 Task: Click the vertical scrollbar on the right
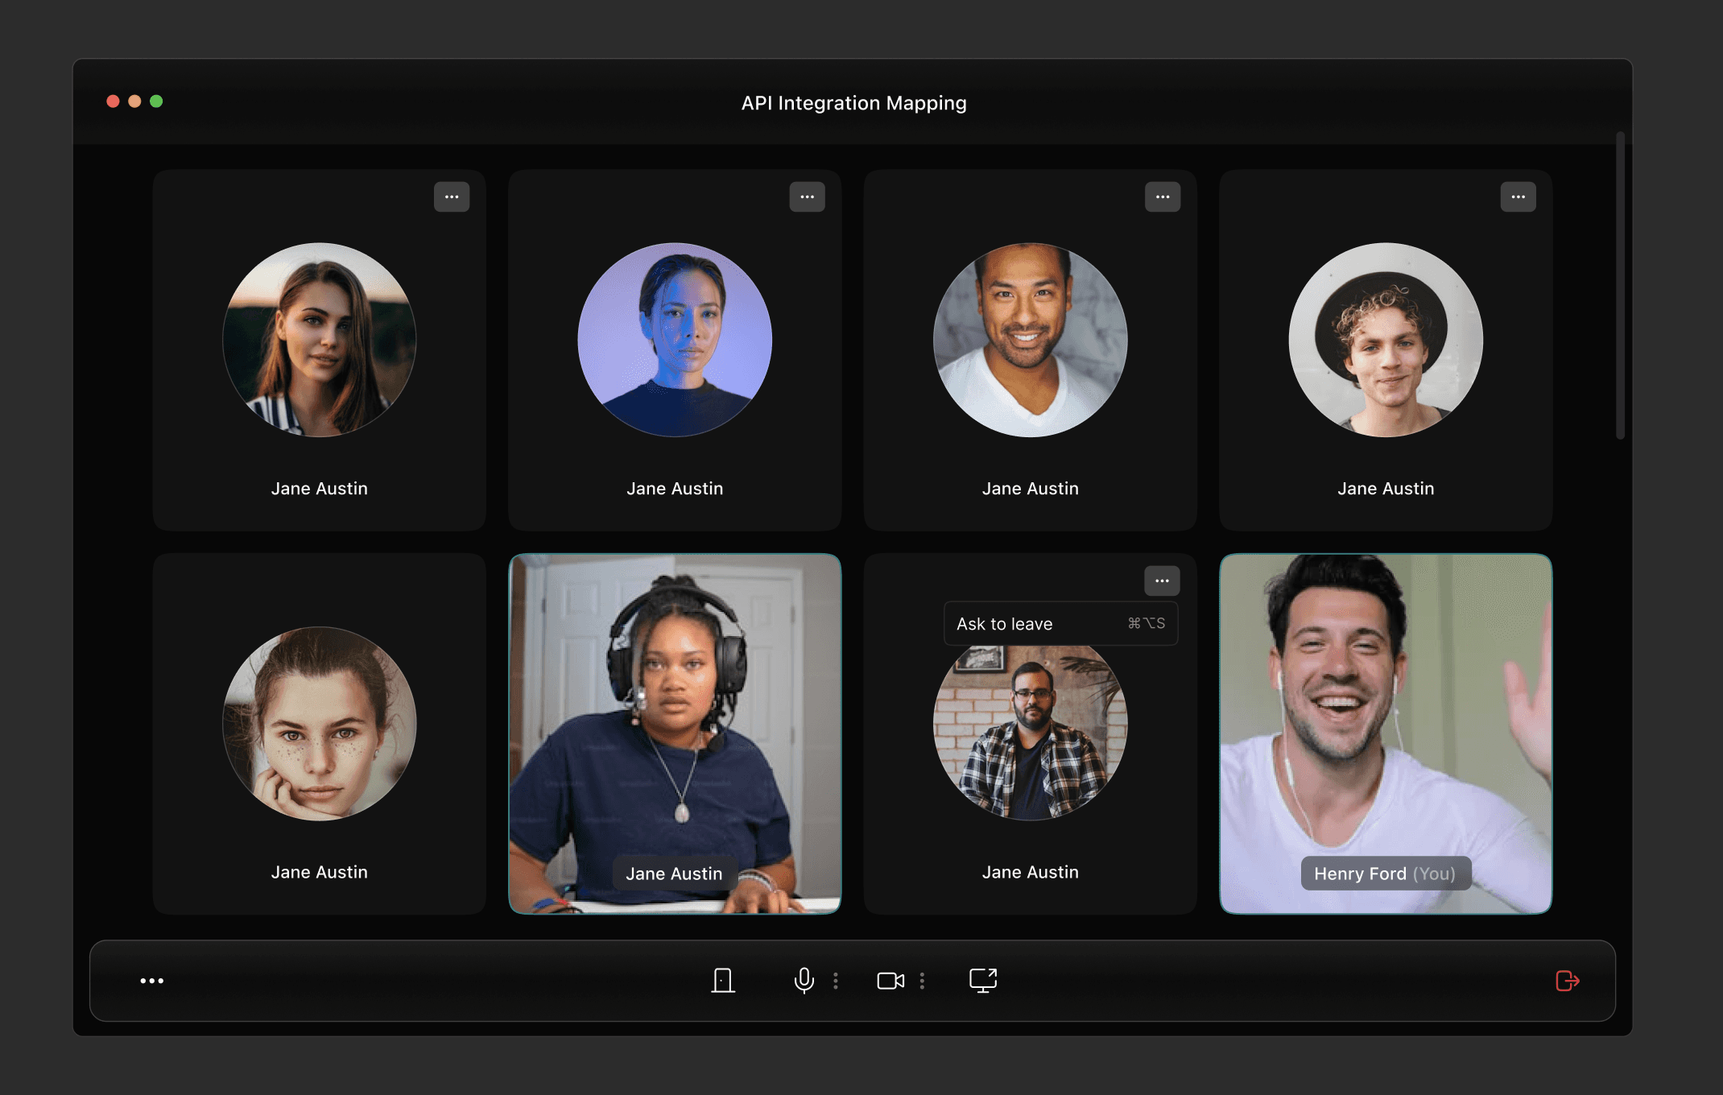[1620, 286]
